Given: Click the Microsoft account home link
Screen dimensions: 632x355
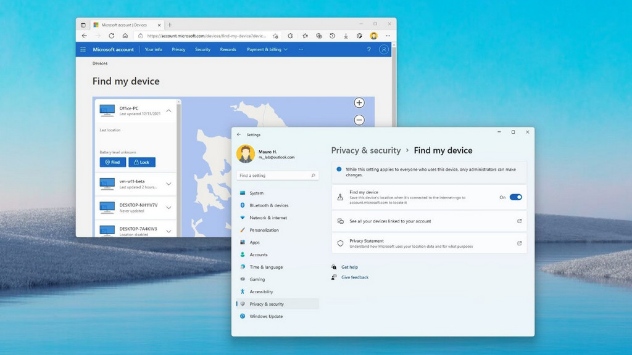Looking at the screenshot, I should pos(114,49).
